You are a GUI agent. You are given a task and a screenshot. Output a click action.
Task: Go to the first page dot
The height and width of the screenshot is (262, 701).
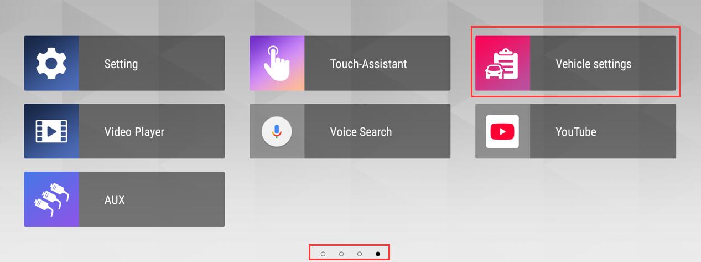(323, 254)
